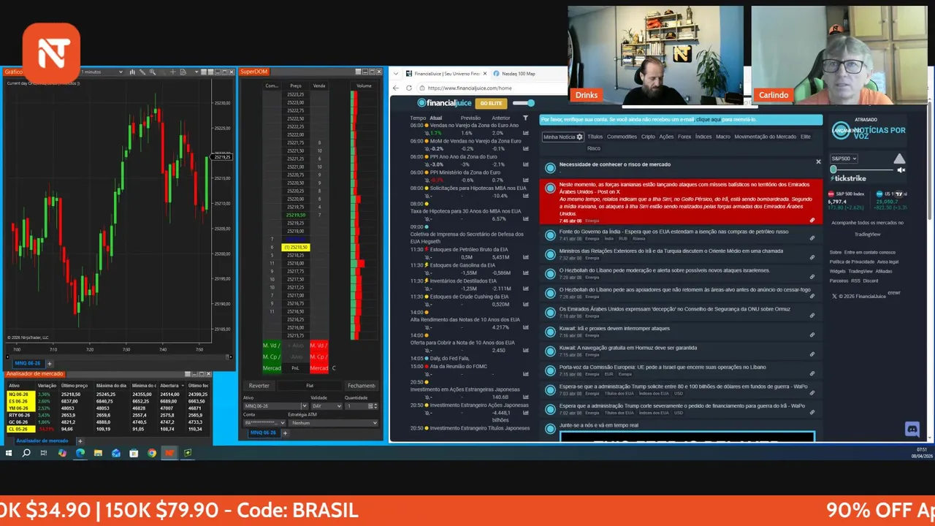Screen dimensions: 935x526
Task: Click the clique aqui resend link
Action: pyautogui.click(x=709, y=119)
